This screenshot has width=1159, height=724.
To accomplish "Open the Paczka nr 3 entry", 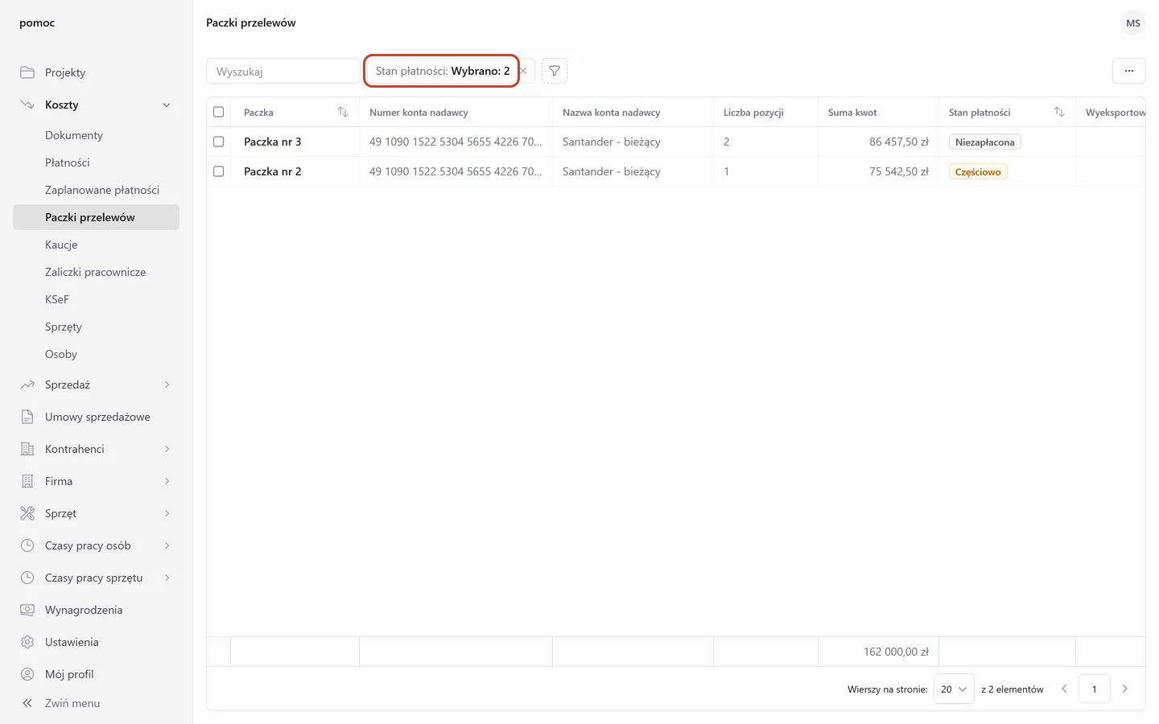I will click(x=273, y=142).
